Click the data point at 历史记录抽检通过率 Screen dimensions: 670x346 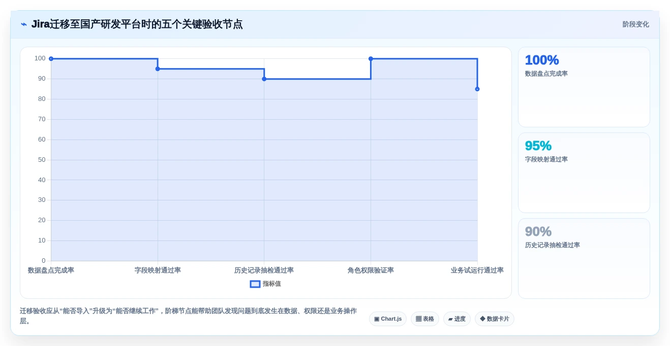[264, 79]
